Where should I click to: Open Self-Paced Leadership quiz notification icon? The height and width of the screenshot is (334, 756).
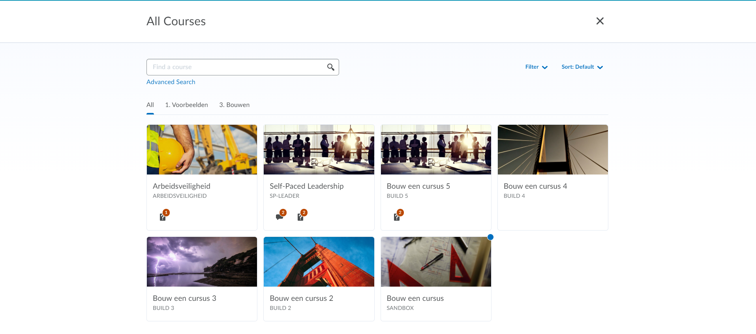coord(302,215)
